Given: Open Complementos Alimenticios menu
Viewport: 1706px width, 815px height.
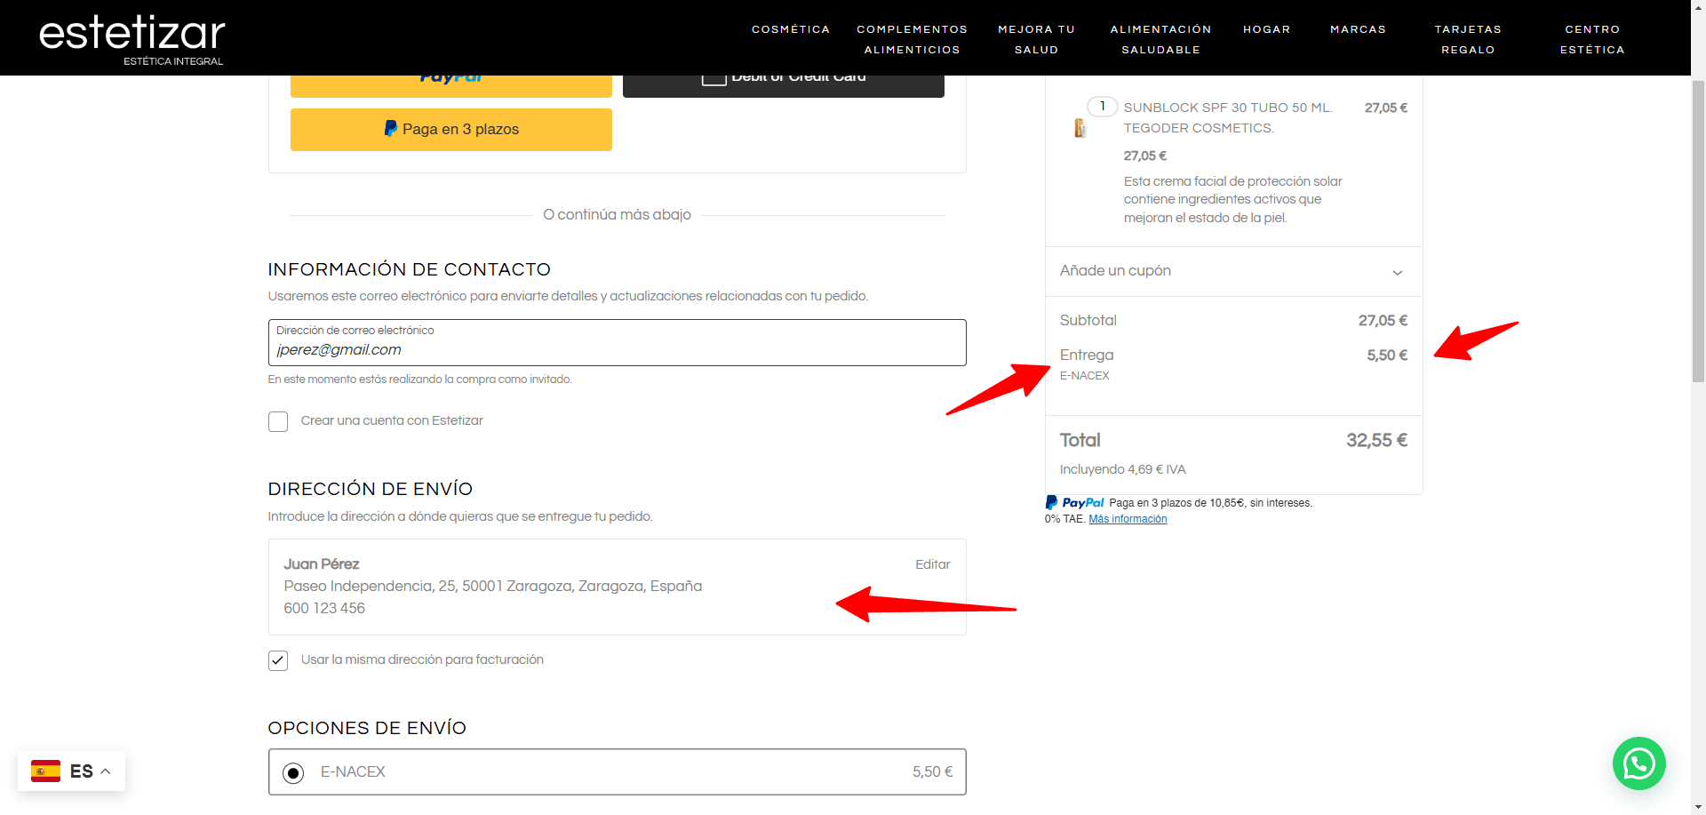Looking at the screenshot, I should [x=912, y=39].
